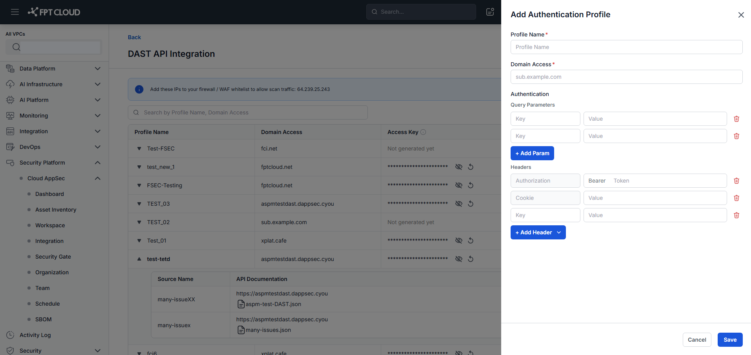Open Dashboard in the sidebar

click(x=49, y=194)
